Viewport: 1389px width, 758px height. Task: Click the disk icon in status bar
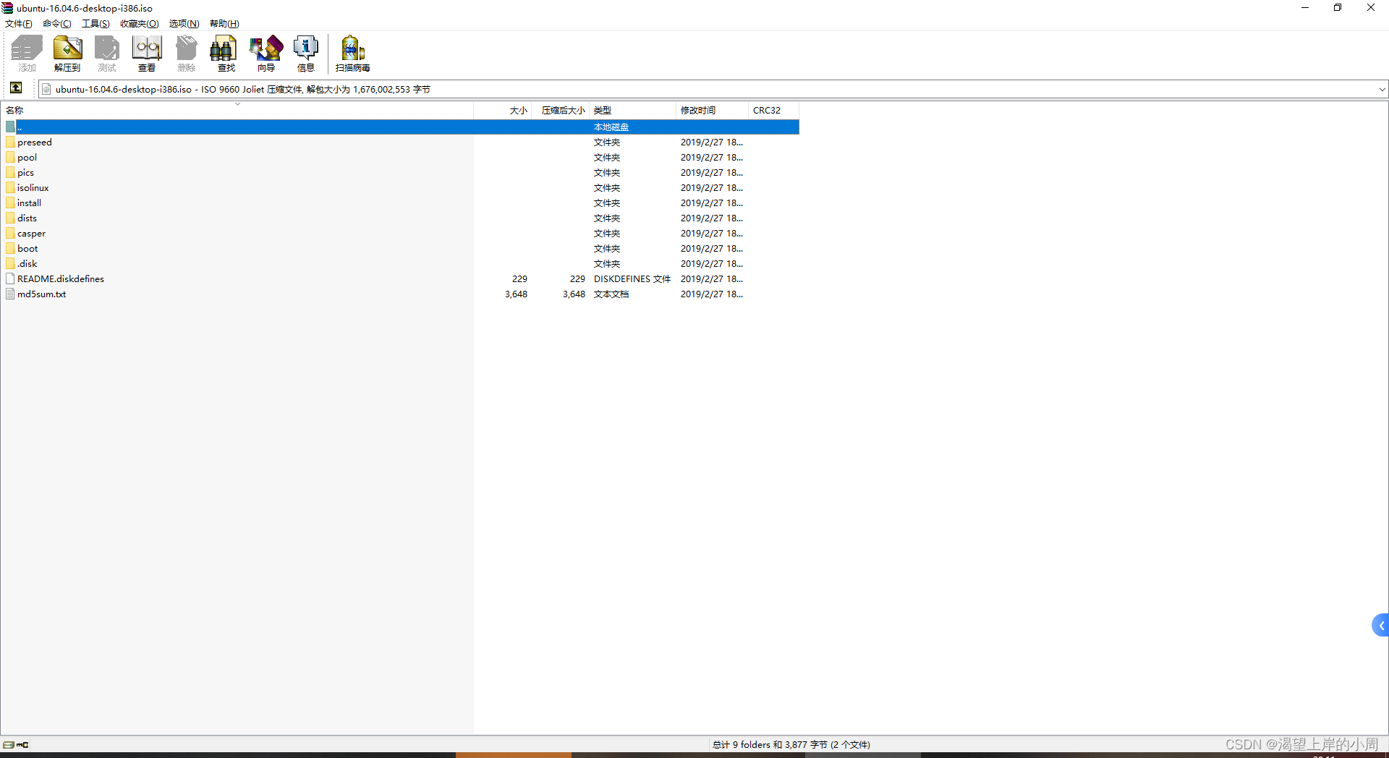pos(8,744)
